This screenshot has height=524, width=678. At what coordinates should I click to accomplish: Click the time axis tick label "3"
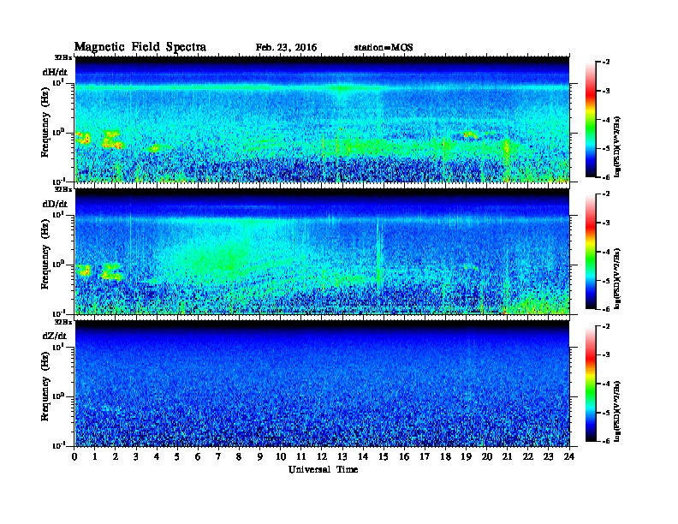[x=137, y=457]
